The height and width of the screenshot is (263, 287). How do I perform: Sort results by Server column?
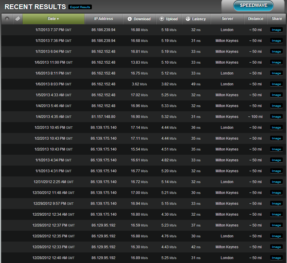click(227, 19)
